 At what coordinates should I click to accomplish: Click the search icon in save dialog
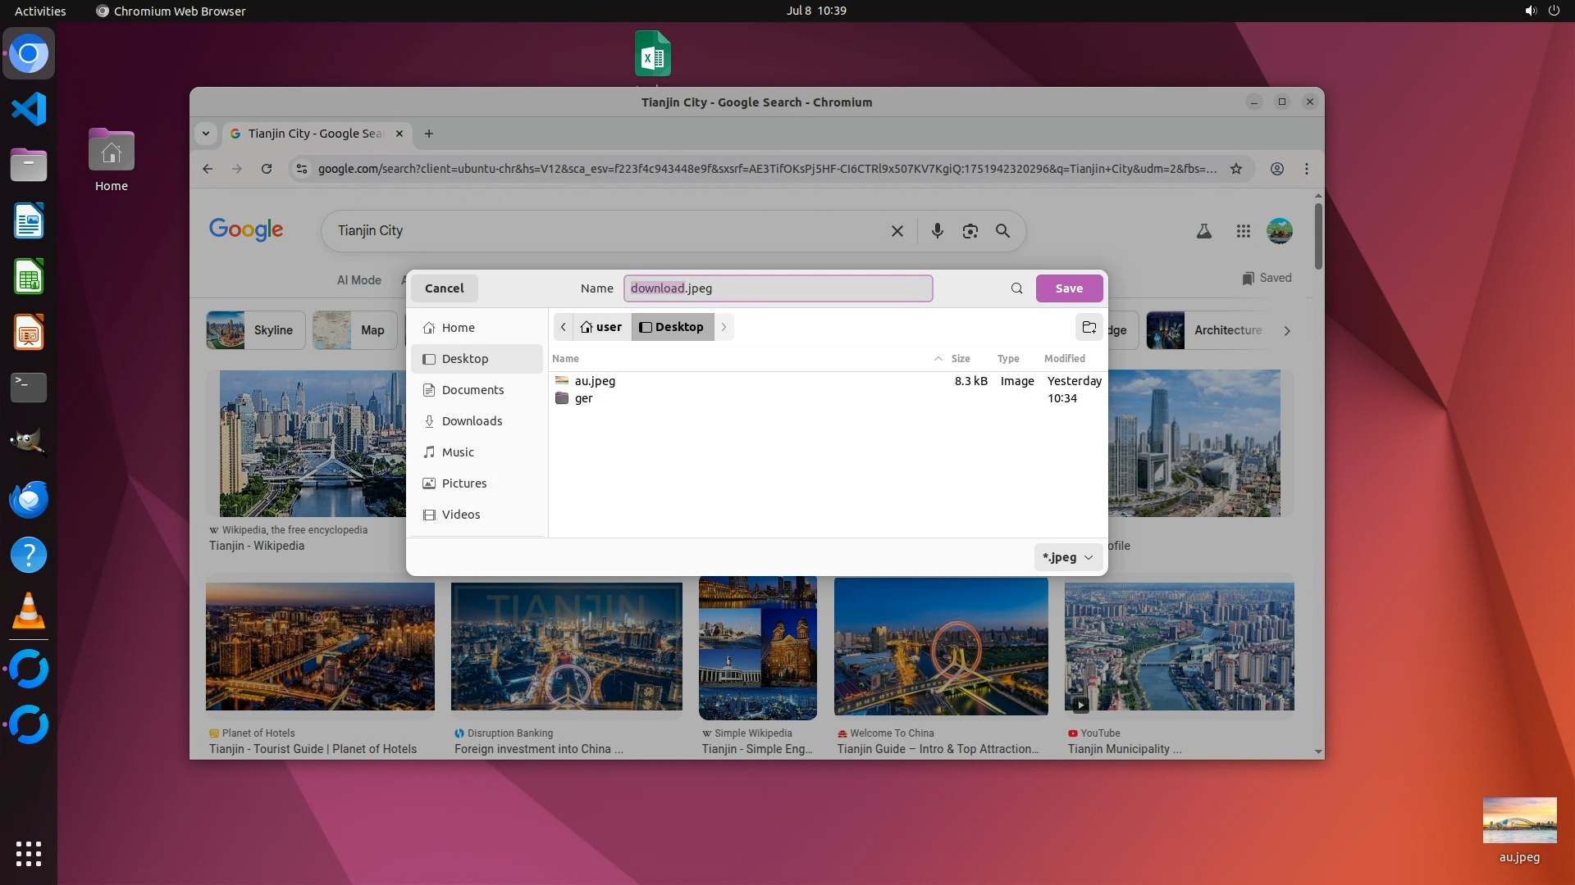click(x=1016, y=288)
